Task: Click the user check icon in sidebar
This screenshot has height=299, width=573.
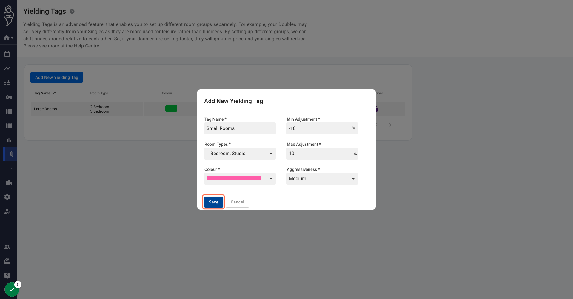Action: point(7,211)
